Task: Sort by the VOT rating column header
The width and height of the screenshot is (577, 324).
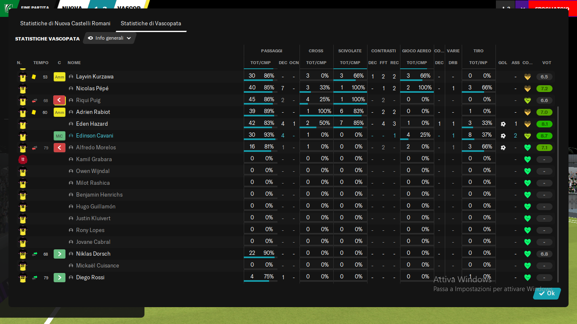Action: [547, 63]
